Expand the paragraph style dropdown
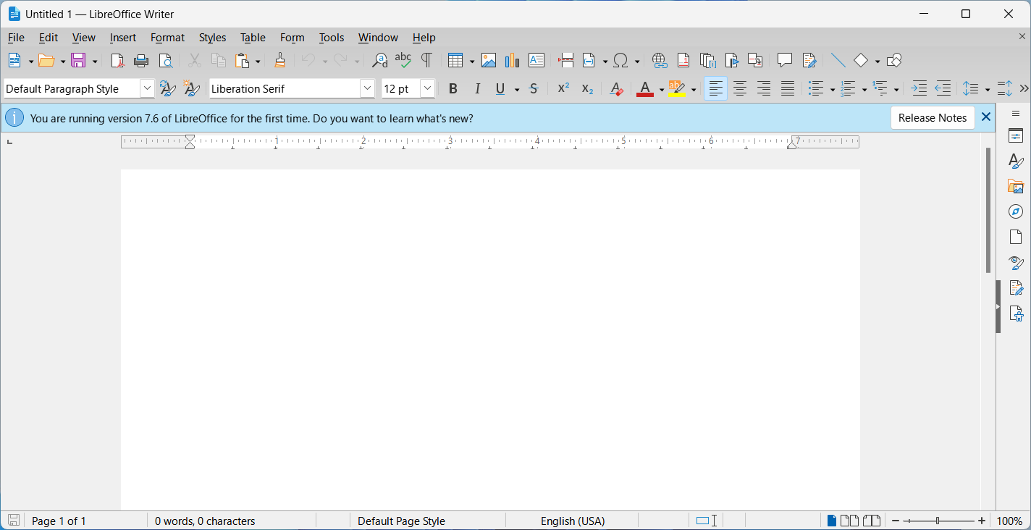Image resolution: width=1031 pixels, height=530 pixels. click(x=147, y=88)
